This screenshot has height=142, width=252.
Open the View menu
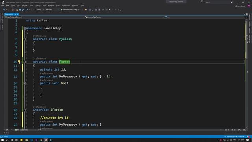13,6
